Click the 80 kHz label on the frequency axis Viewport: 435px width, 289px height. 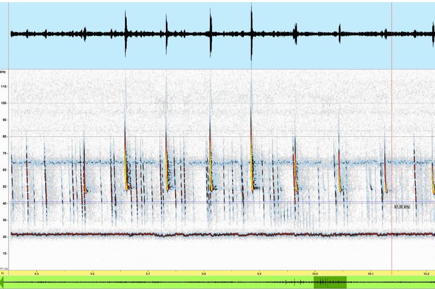click(4, 136)
